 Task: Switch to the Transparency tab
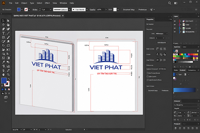point(192,70)
